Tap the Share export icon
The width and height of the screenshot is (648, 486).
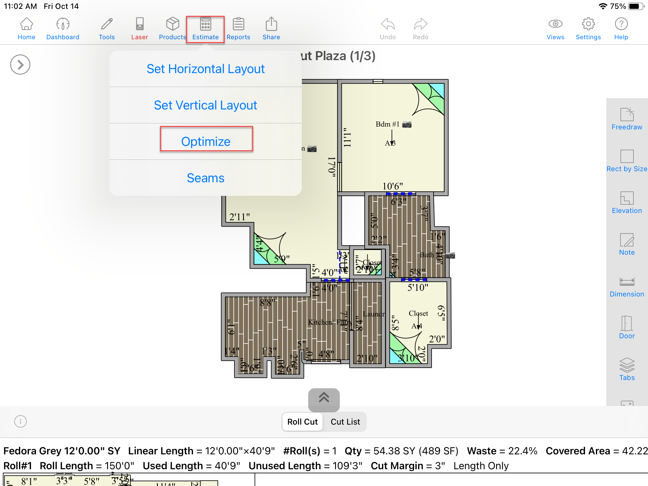271,29
